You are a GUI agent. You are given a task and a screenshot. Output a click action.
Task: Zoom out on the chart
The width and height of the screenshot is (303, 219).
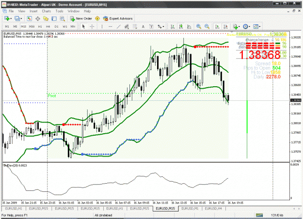[x=207, y=27]
